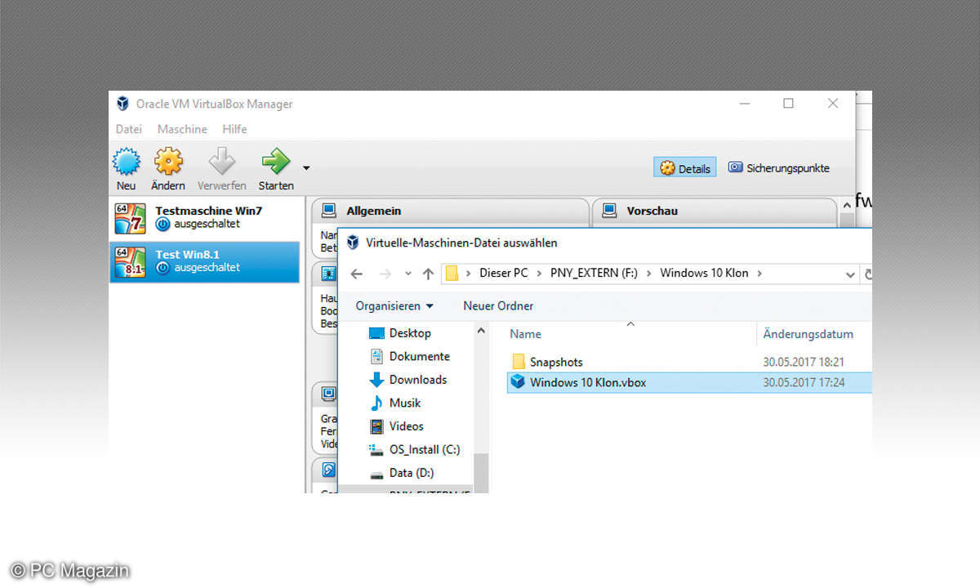This screenshot has width=980, height=588.
Task: Expand the chevron before Dieser PC
Action: point(469,274)
